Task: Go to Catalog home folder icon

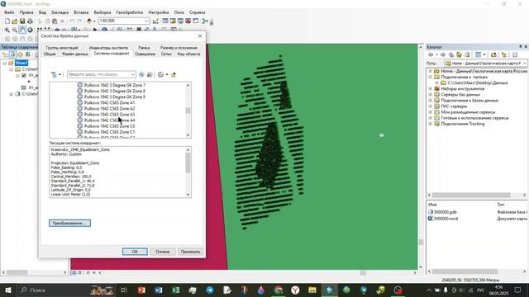Action: tap(460, 54)
